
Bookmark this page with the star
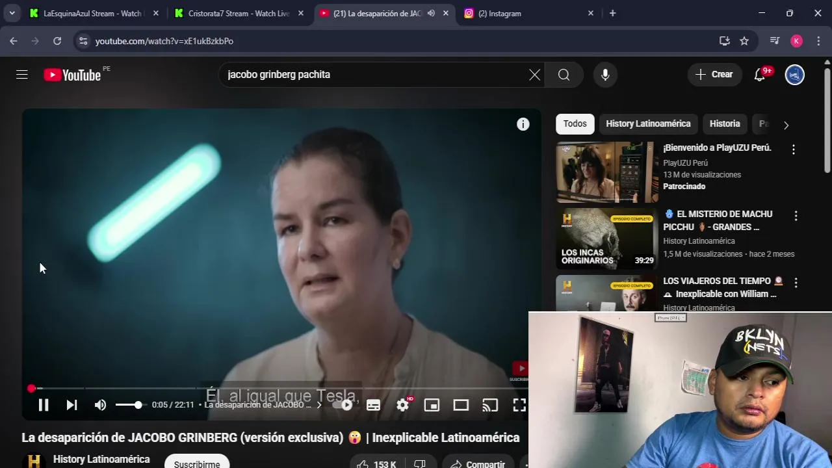(744, 41)
